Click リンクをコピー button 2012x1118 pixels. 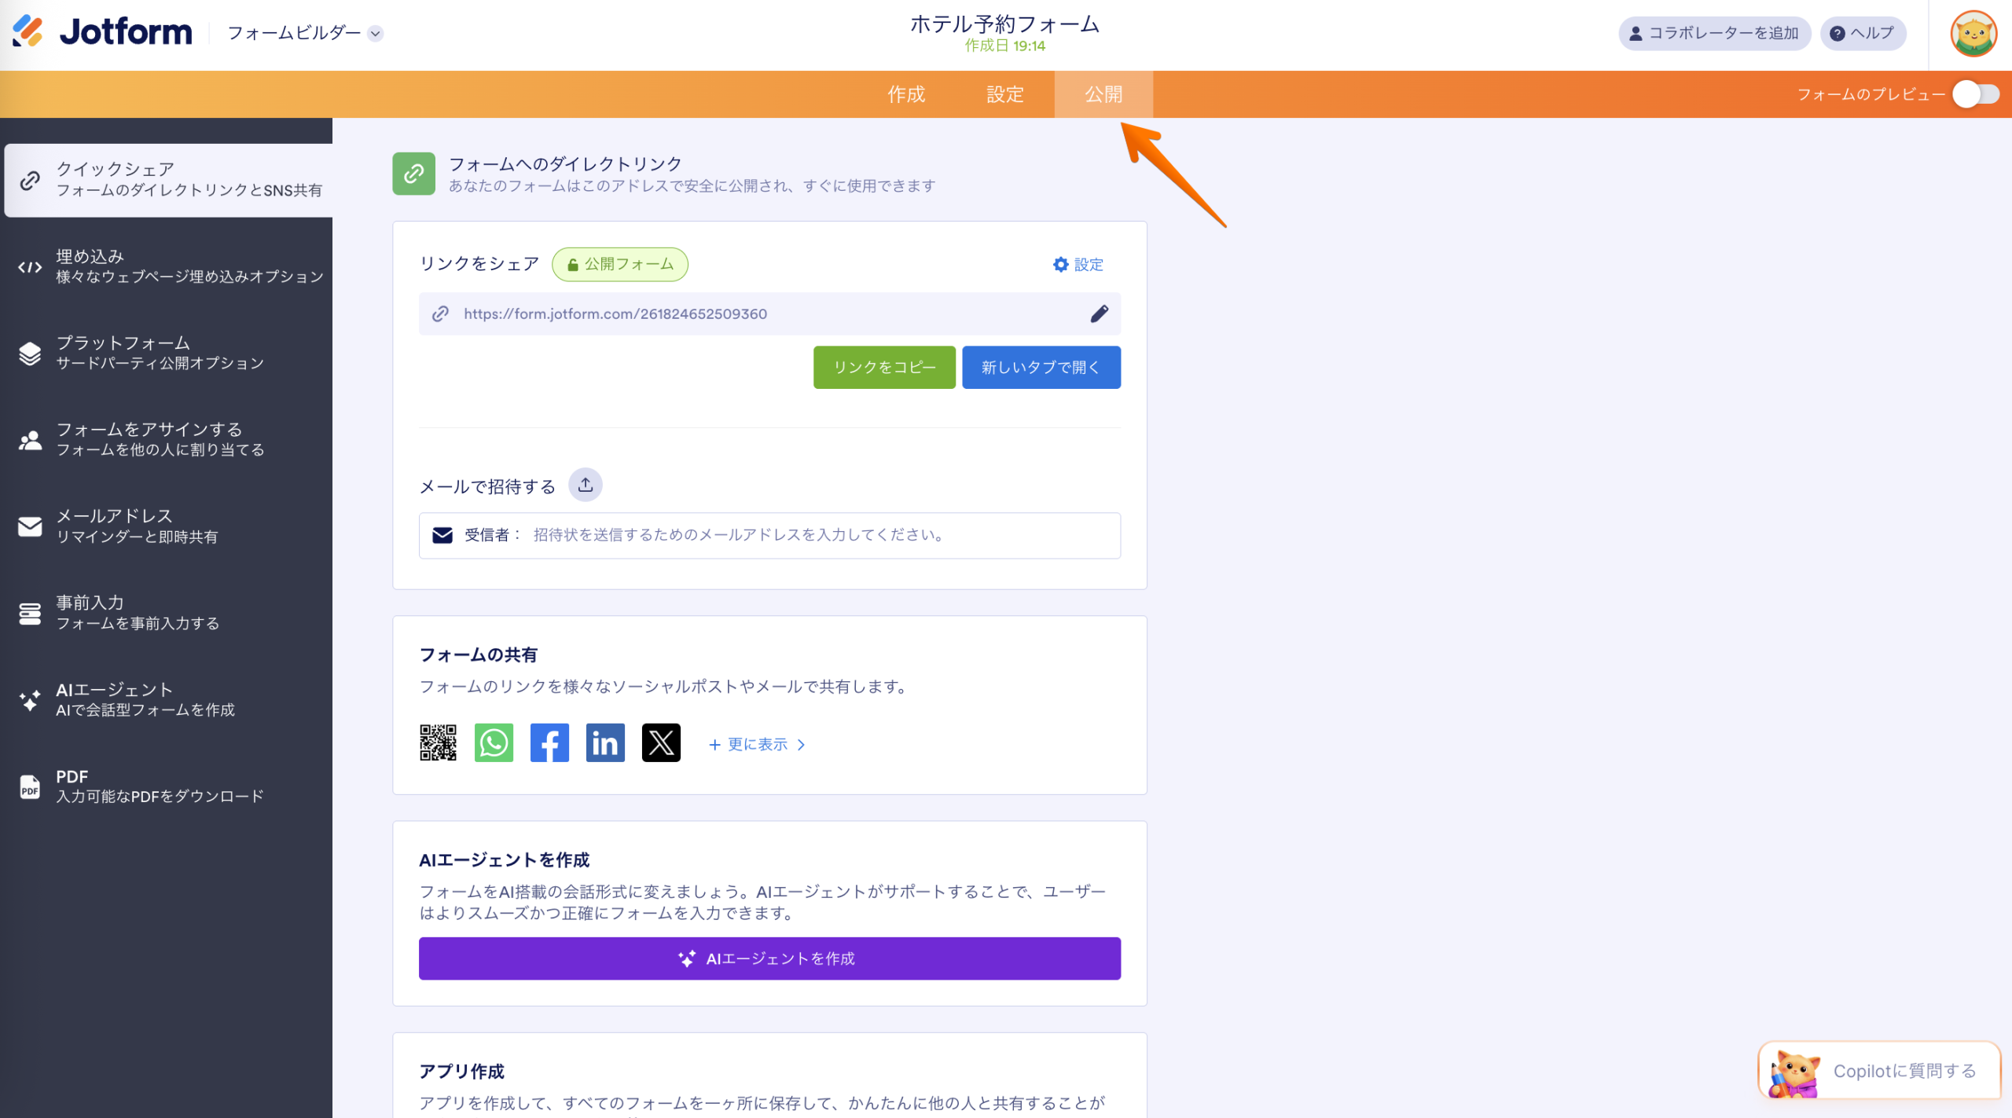(x=884, y=368)
